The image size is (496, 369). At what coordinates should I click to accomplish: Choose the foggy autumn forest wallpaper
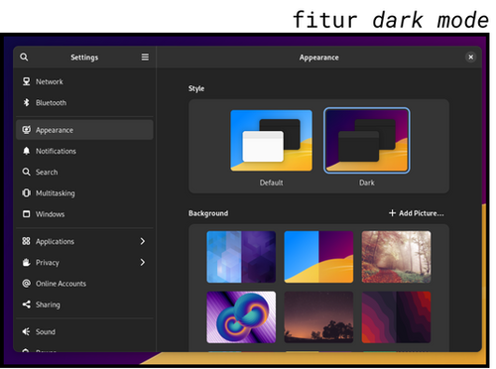tap(396, 257)
